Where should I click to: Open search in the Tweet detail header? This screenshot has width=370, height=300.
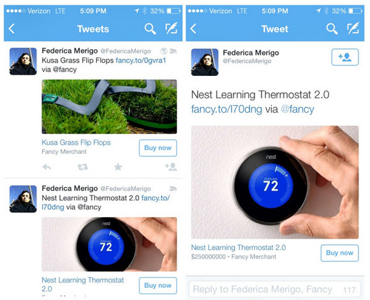332,29
